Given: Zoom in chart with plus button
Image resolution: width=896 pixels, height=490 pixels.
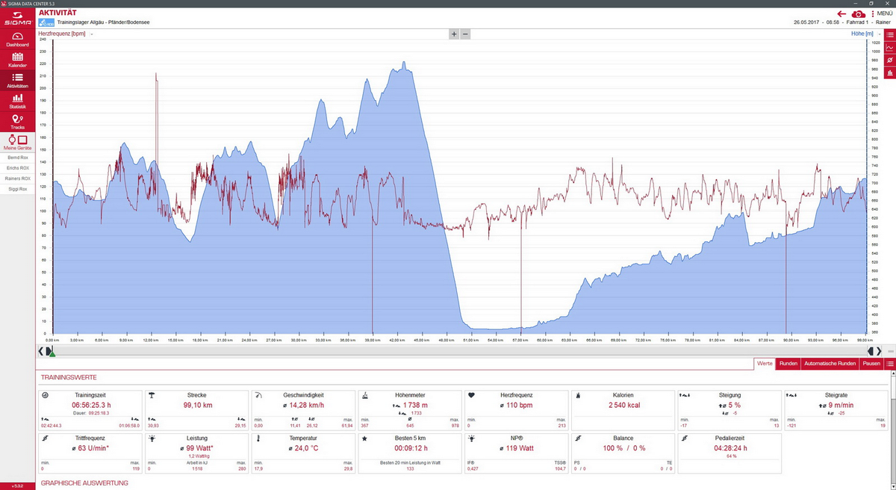Looking at the screenshot, I should pyautogui.click(x=453, y=34).
